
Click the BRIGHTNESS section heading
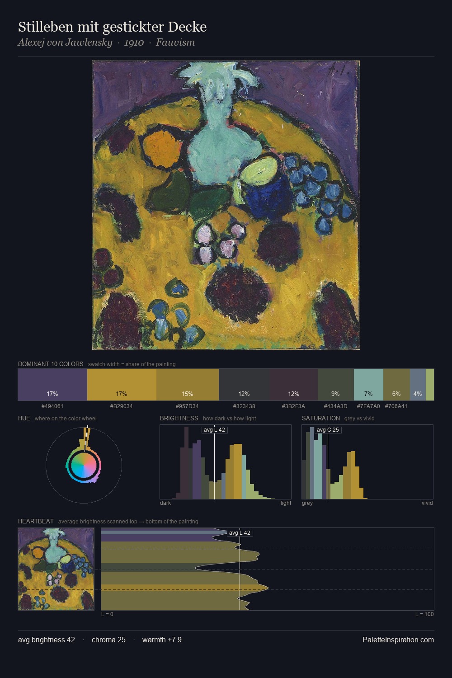coord(179,418)
